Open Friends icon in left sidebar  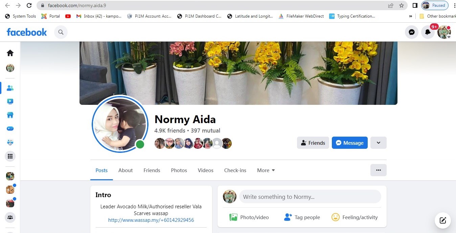10,88
